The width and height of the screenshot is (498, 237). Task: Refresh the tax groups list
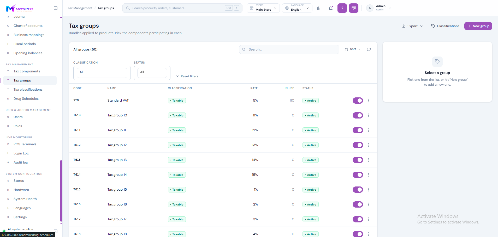369,49
